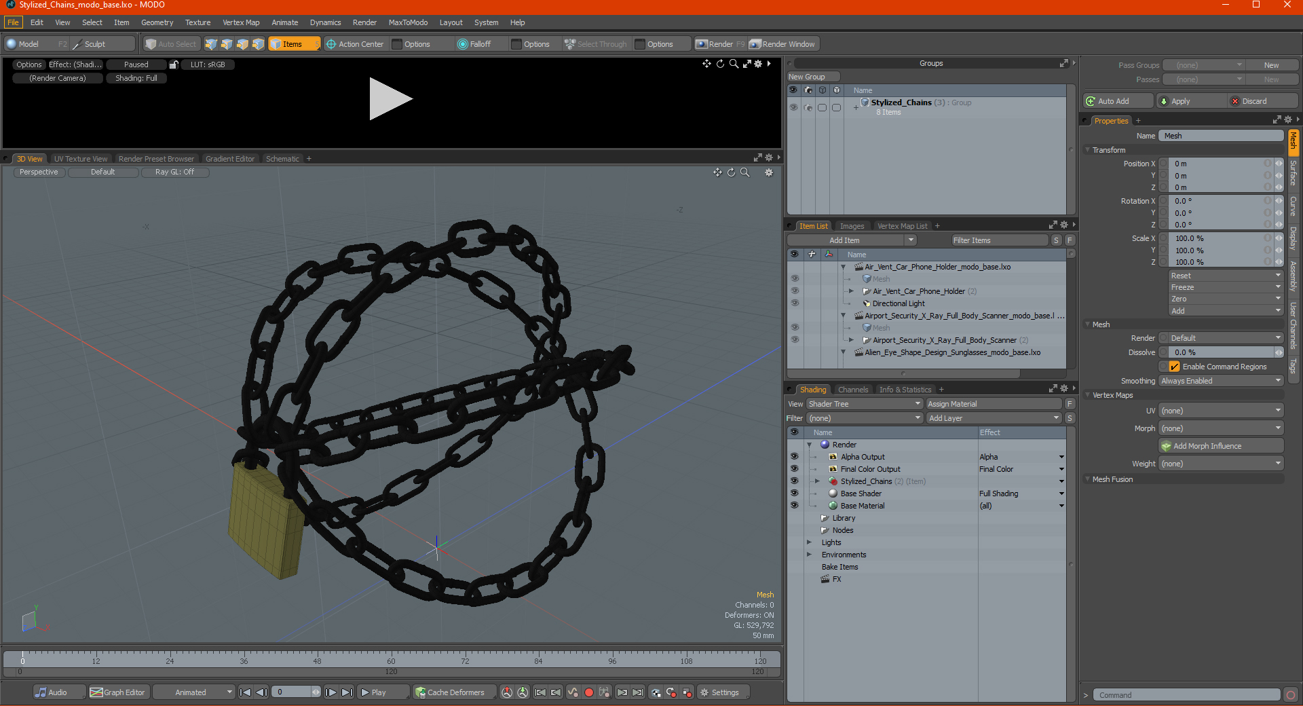
Task: Select Materials mode cube icon in toolbar
Action: (x=258, y=44)
